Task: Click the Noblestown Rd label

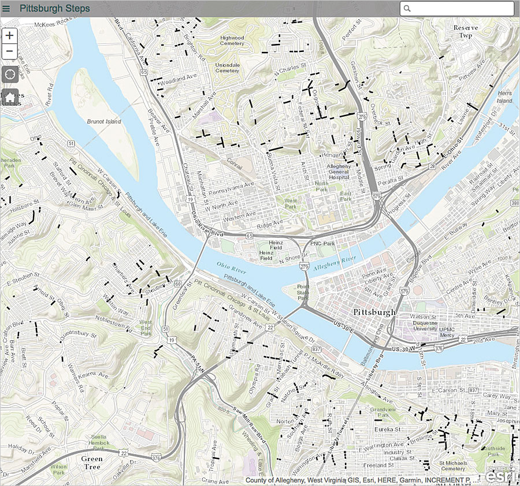Action: pyautogui.click(x=113, y=324)
